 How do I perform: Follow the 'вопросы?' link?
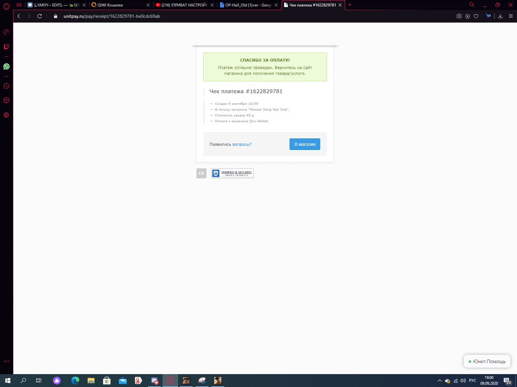pos(242,144)
